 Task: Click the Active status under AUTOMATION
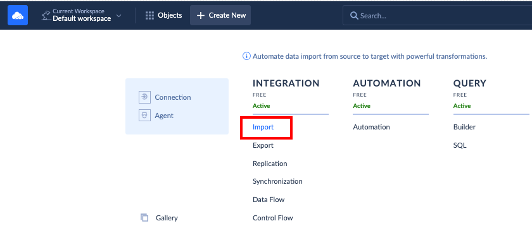362,106
